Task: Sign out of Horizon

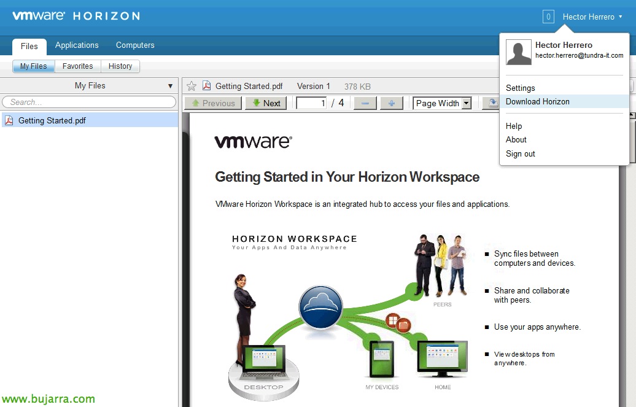Action: tap(521, 154)
